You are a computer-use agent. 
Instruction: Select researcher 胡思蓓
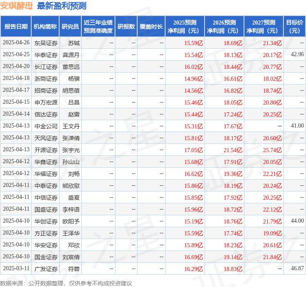[71, 91]
